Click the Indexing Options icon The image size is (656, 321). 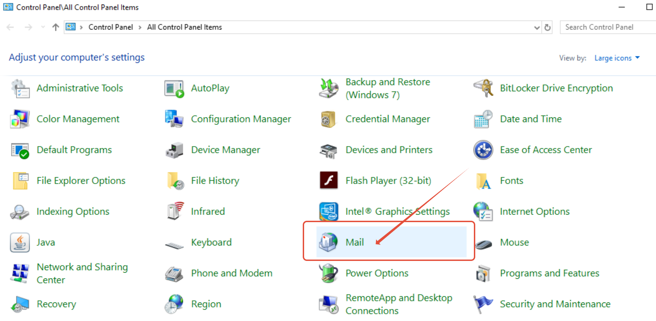(x=20, y=212)
